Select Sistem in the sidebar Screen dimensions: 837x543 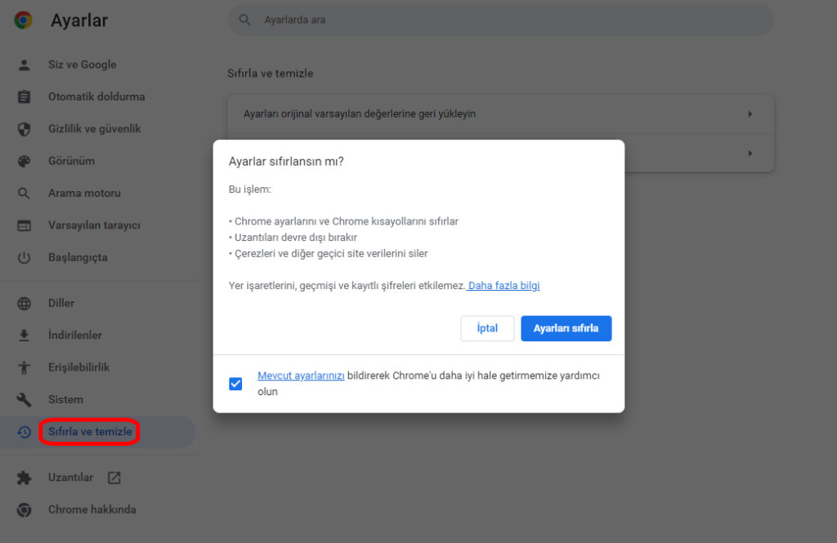65,399
